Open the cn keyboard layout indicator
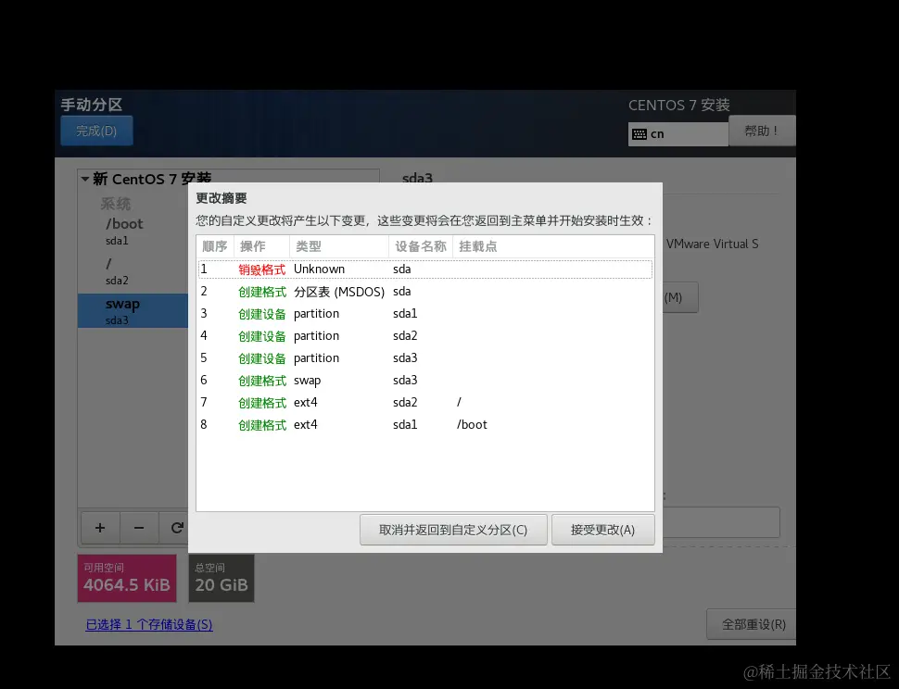This screenshot has height=689, width=899. point(677,134)
